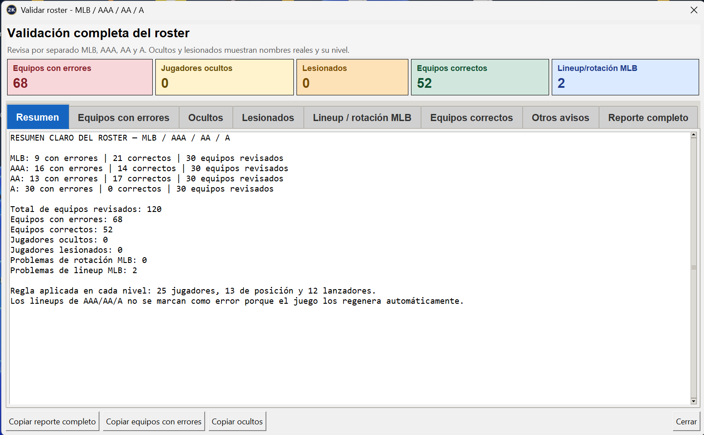
Task: View the Reporte completo tab
Action: [648, 118]
